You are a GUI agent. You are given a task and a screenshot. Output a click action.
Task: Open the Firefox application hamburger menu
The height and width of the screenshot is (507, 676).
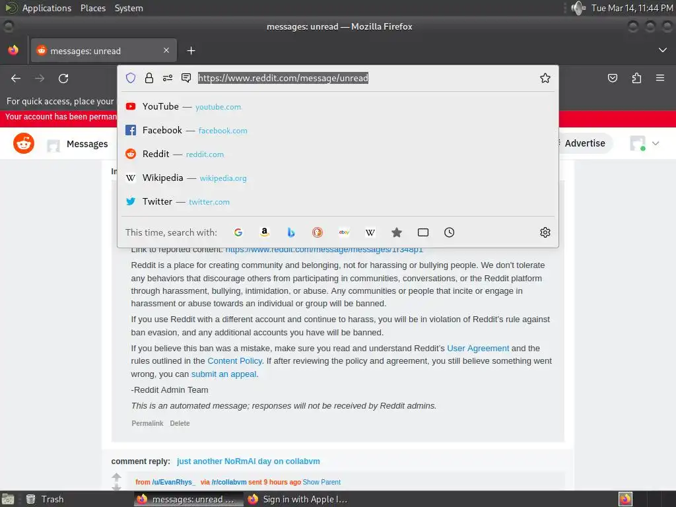[x=660, y=78]
